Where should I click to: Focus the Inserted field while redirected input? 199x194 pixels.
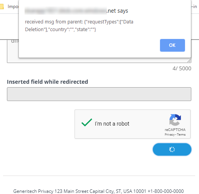(x=99, y=94)
